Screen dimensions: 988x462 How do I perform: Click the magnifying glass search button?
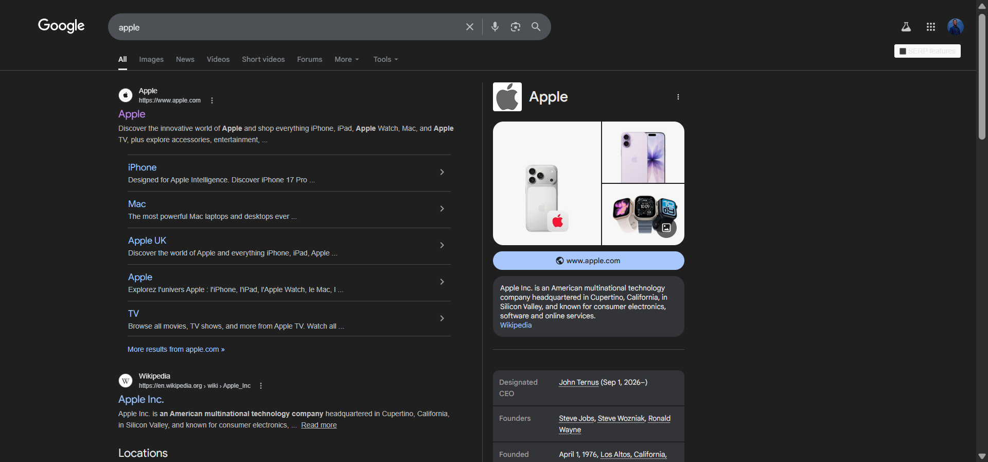click(x=536, y=27)
